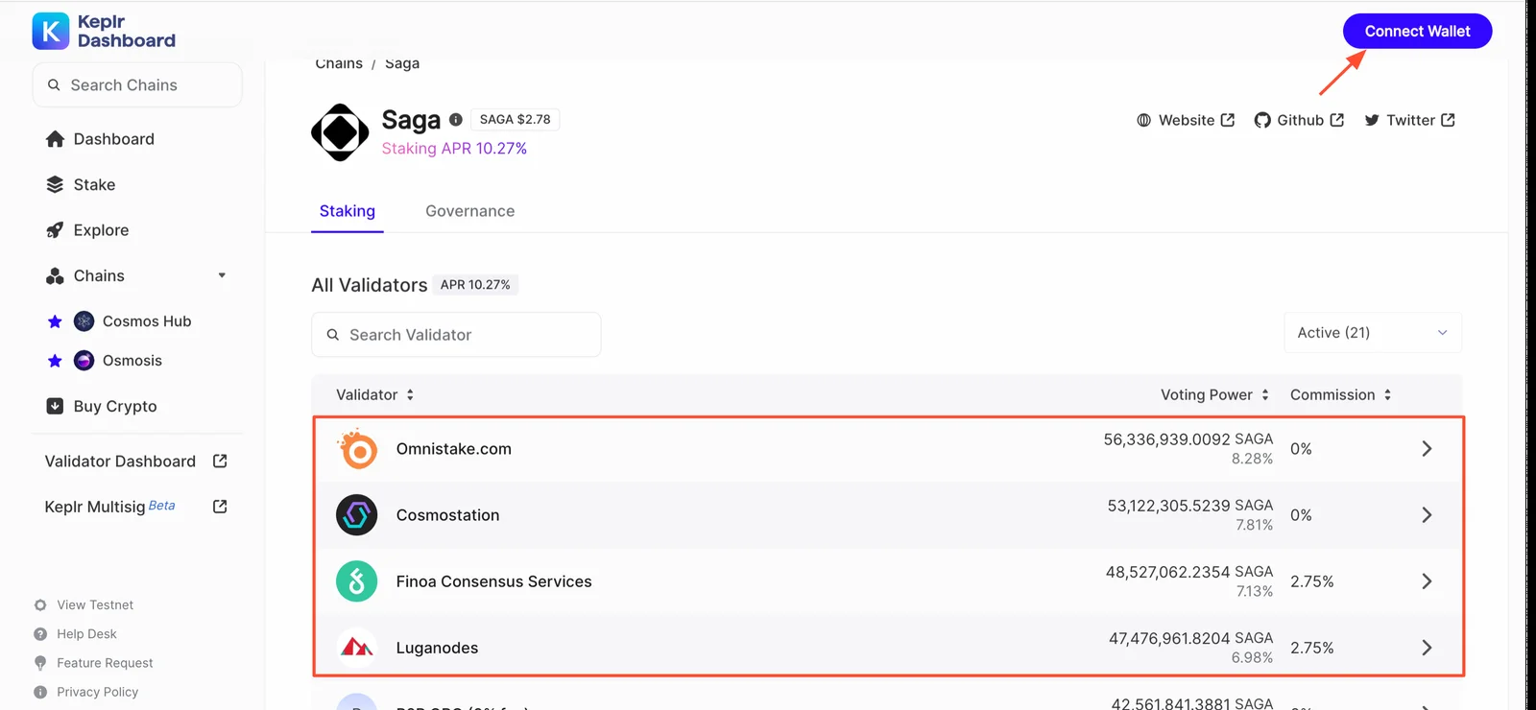Switch to the Staking tab
Screen dimensions: 1536x710
pyautogui.click(x=348, y=211)
